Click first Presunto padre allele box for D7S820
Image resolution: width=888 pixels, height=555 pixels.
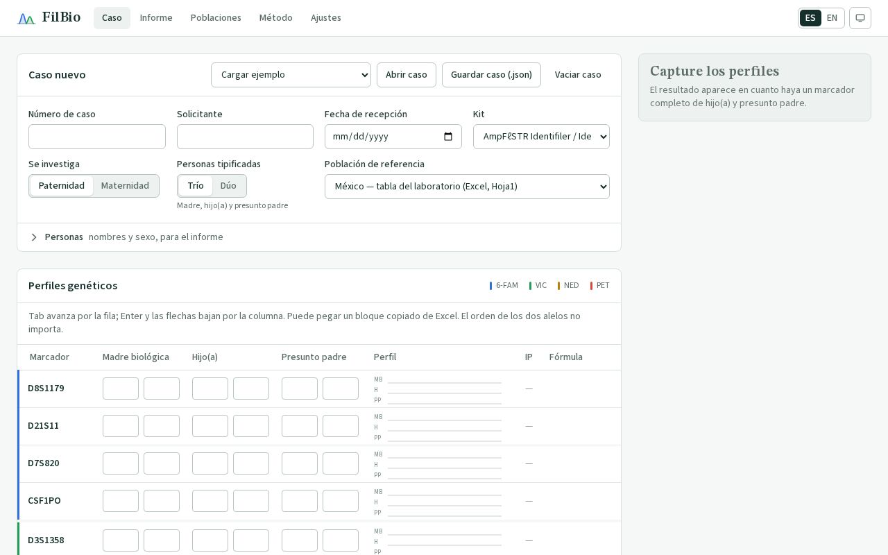pos(300,463)
